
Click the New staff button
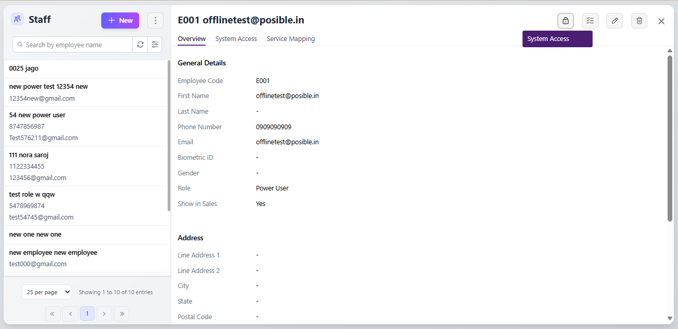coord(120,21)
